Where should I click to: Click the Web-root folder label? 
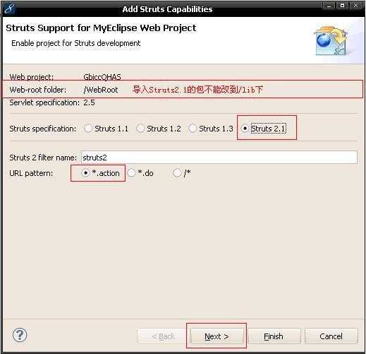tap(38, 90)
